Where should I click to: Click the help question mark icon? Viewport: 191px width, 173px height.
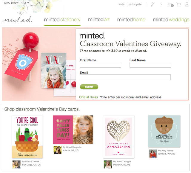pos(161,4)
